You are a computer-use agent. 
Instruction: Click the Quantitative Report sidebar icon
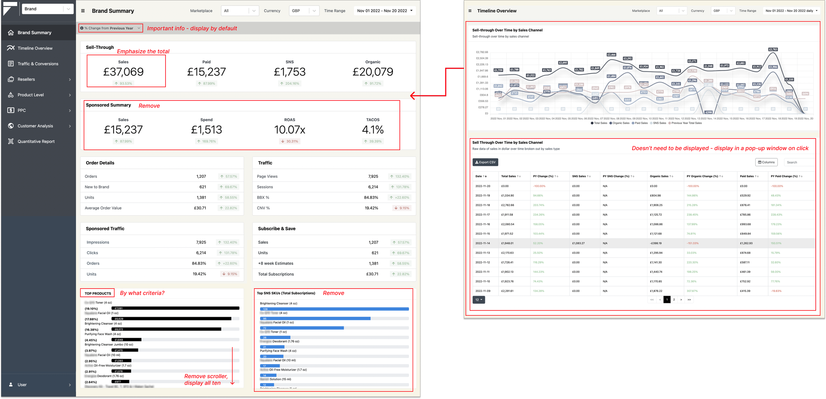[11, 141]
